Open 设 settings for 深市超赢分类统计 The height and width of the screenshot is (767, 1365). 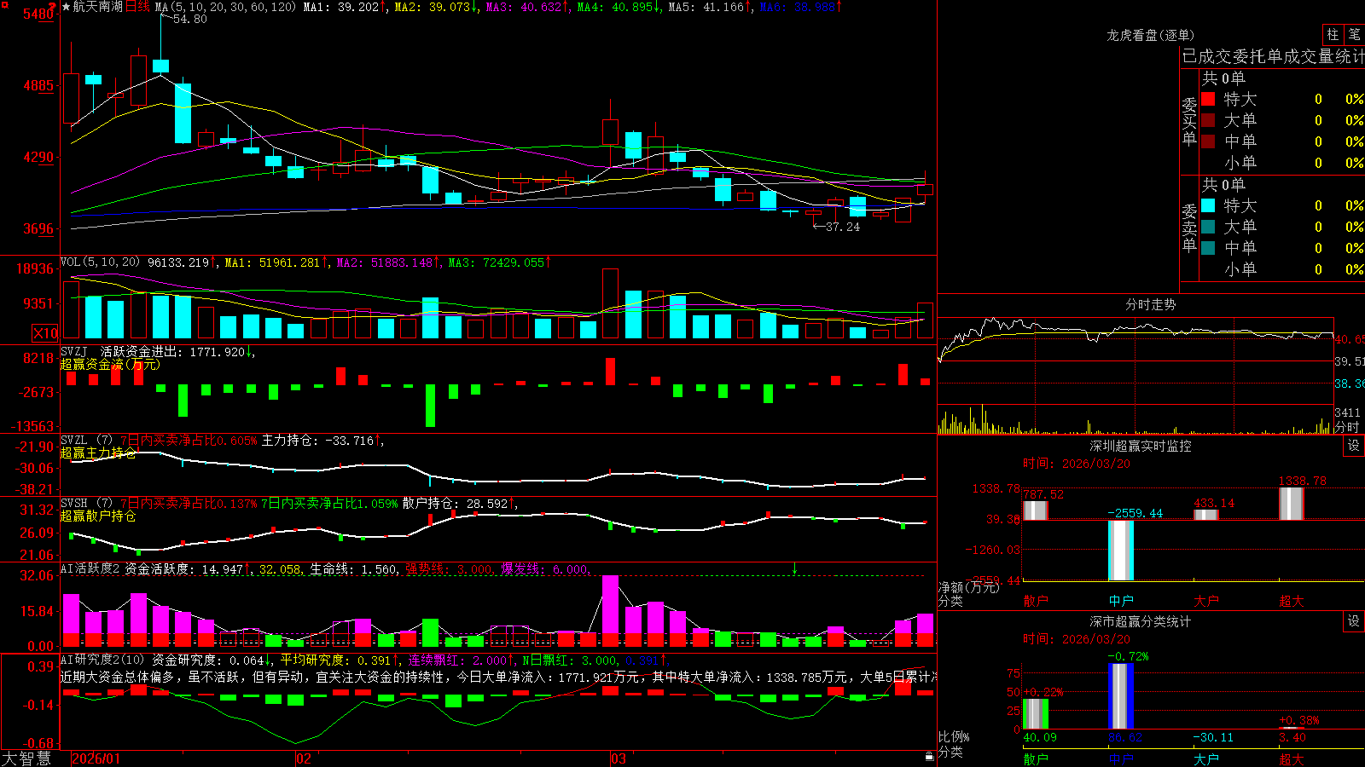[x=1354, y=621]
